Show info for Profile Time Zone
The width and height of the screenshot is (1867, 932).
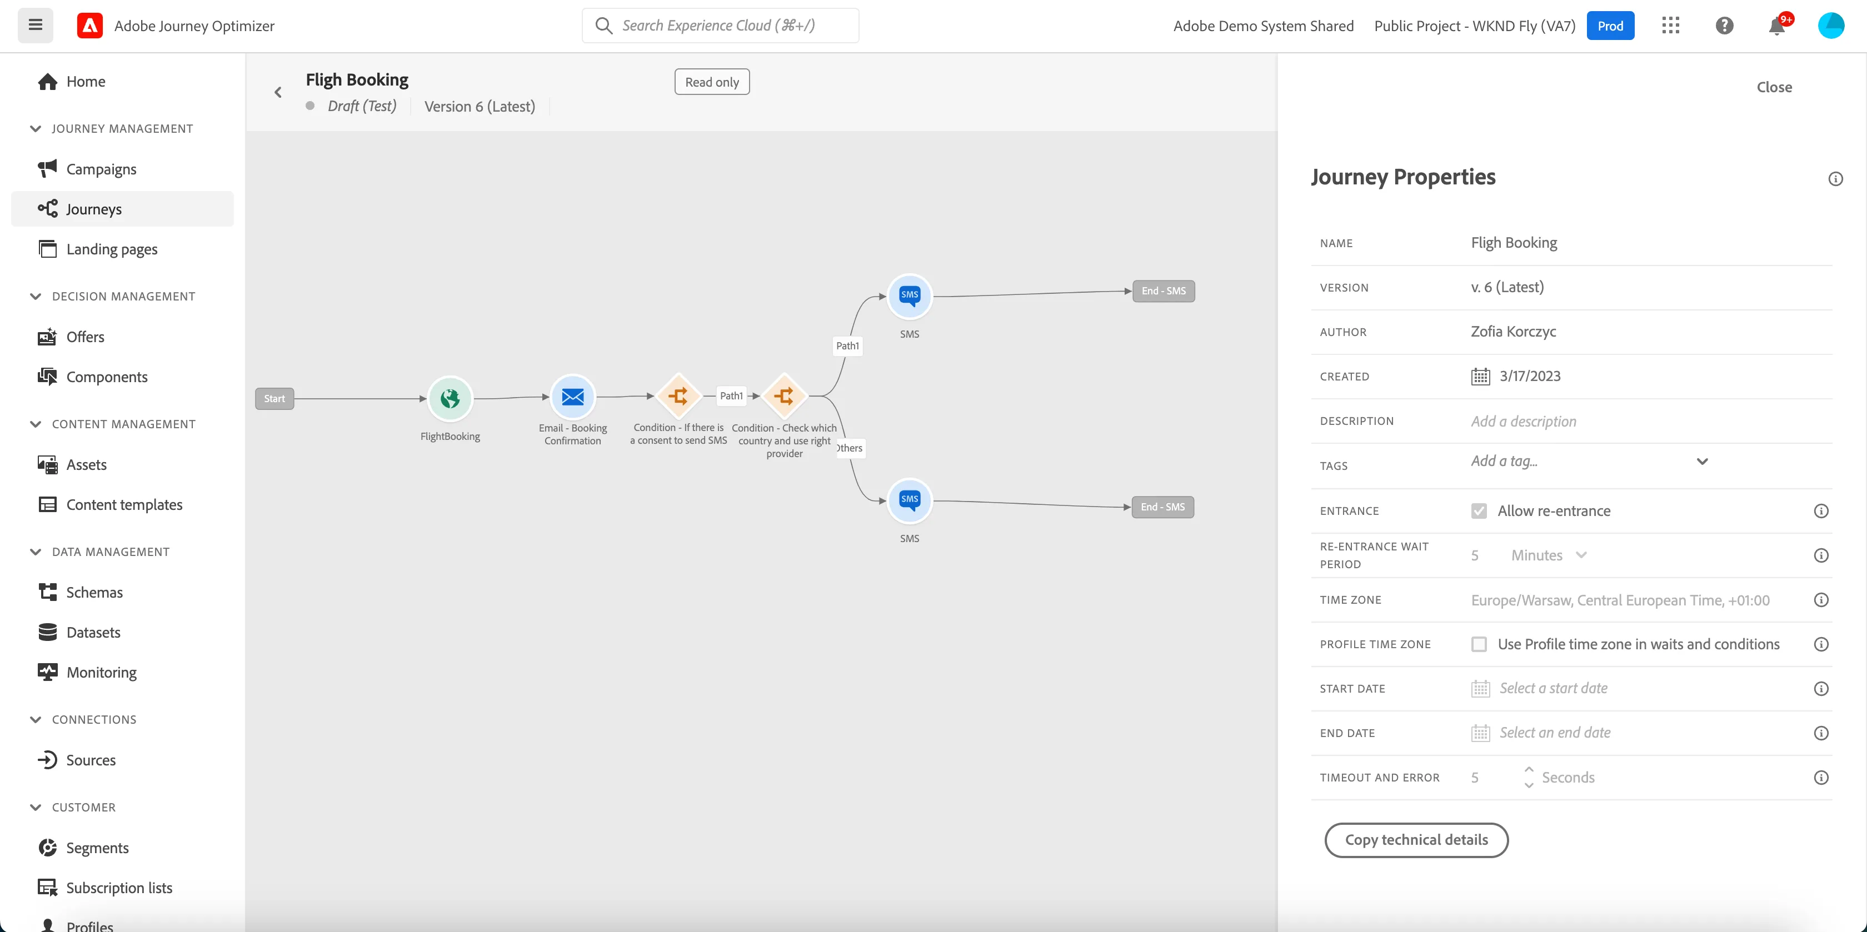[x=1821, y=644]
